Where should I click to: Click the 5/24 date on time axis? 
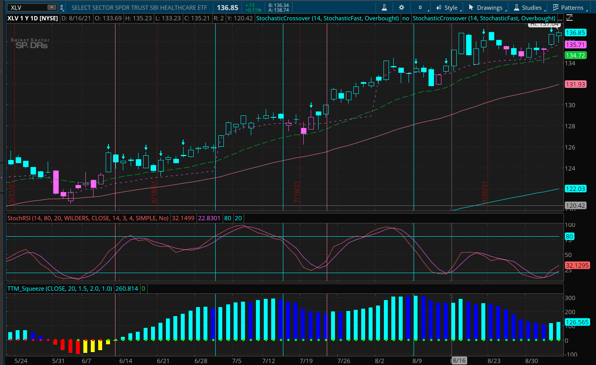tap(21, 361)
